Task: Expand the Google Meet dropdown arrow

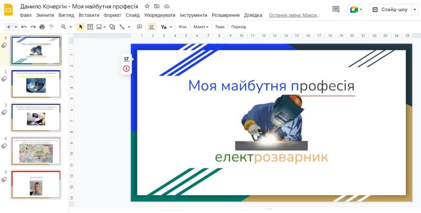Action: click(x=361, y=10)
